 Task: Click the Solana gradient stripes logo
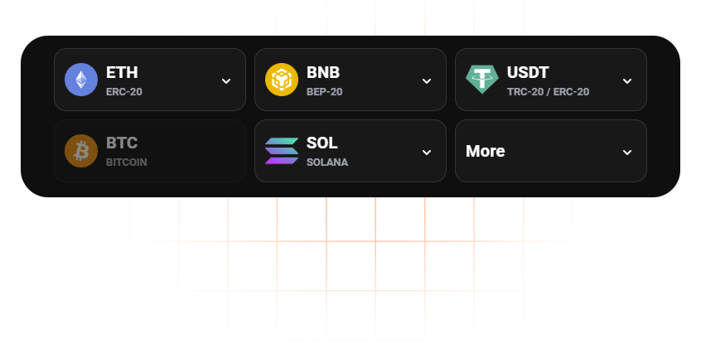(x=282, y=151)
